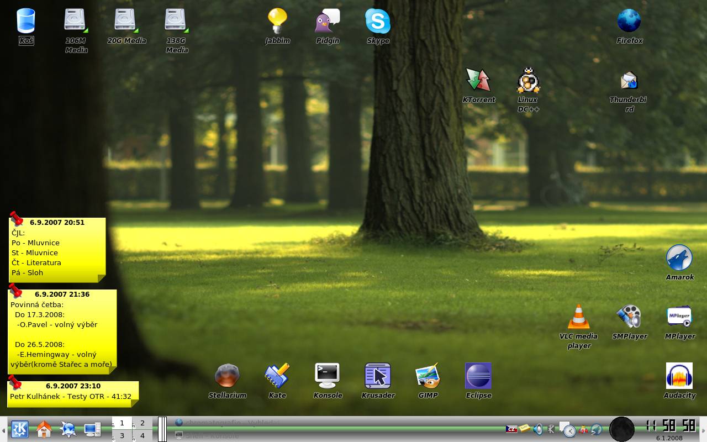Image resolution: width=707 pixels, height=442 pixels.
Task: Open the KDE K menu
Action: click(20, 429)
